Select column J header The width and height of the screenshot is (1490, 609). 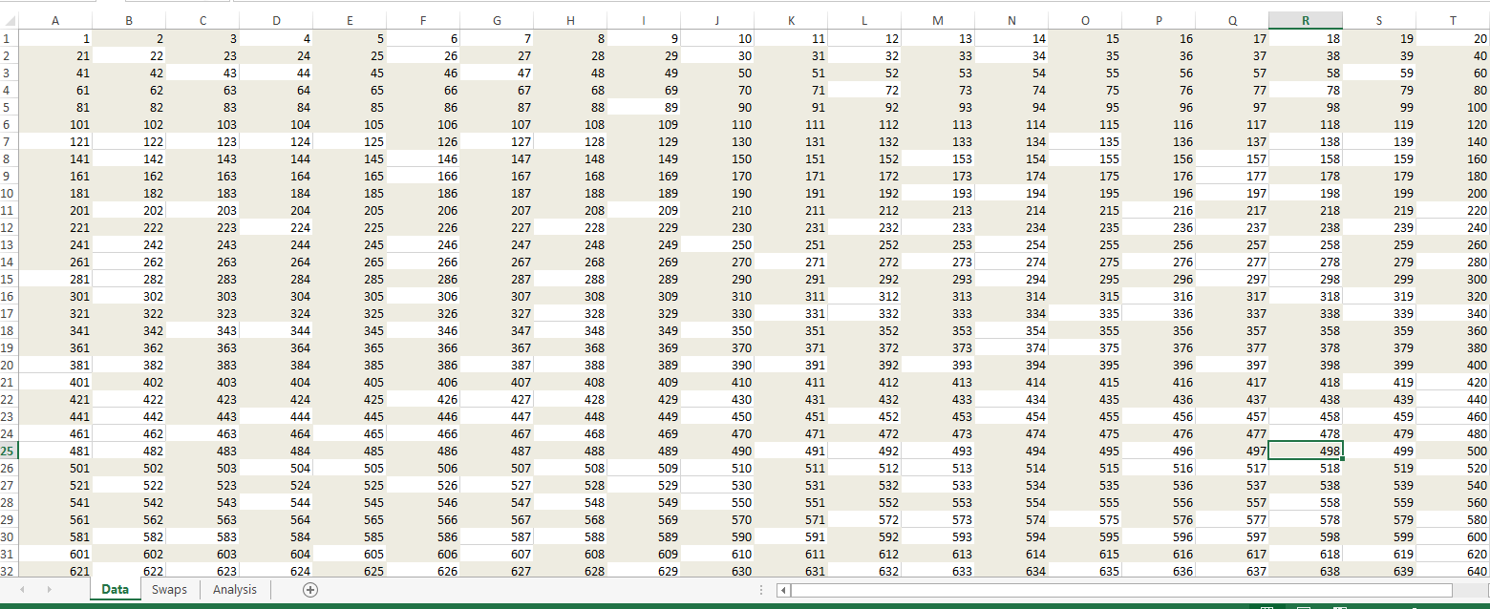click(x=717, y=20)
